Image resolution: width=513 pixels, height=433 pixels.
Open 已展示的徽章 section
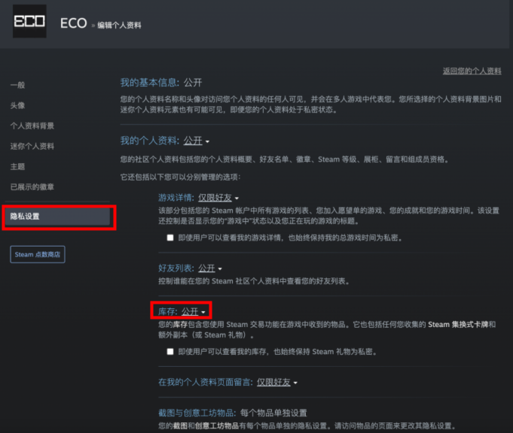tap(32, 186)
